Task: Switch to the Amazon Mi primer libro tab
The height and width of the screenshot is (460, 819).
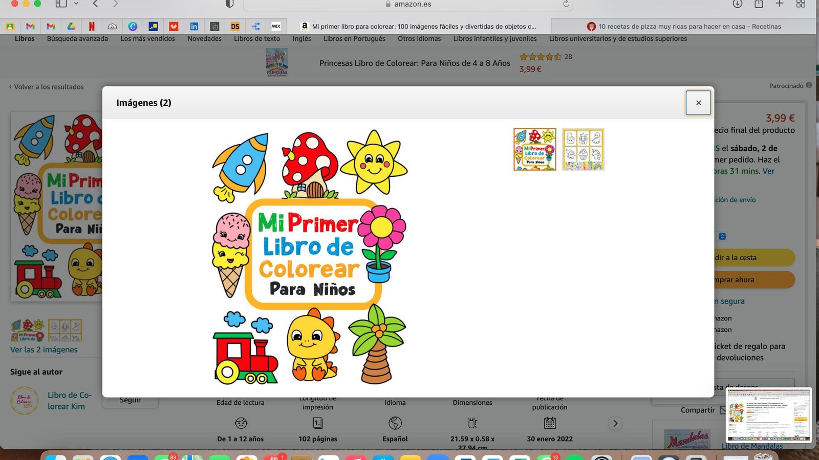Action: pos(419,27)
